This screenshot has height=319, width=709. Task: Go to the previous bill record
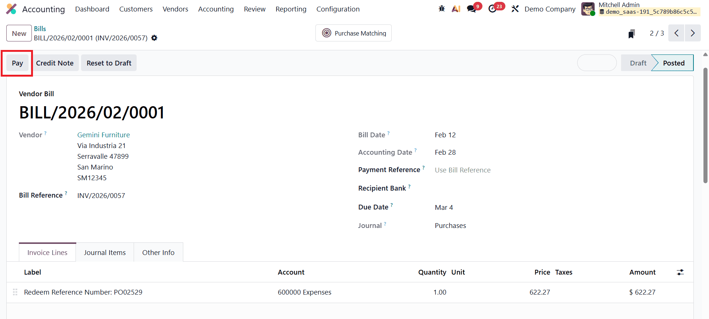click(x=676, y=33)
